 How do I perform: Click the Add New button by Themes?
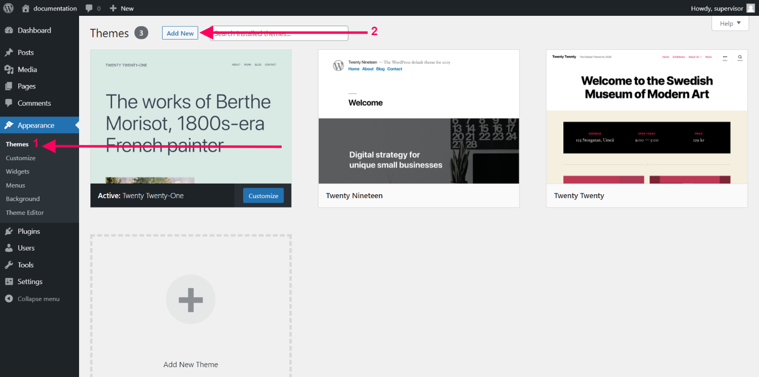click(180, 33)
